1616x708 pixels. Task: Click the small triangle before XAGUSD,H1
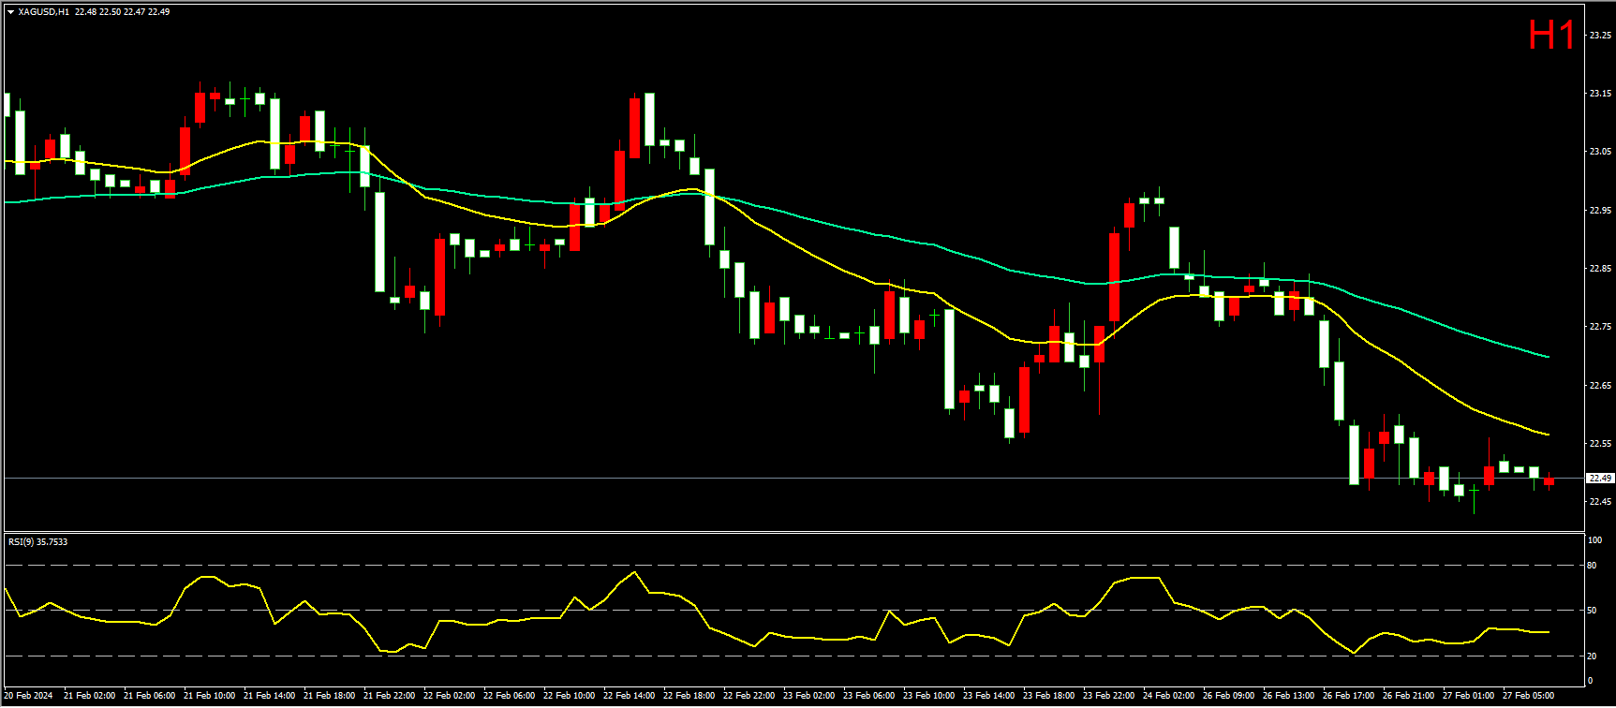[10, 12]
